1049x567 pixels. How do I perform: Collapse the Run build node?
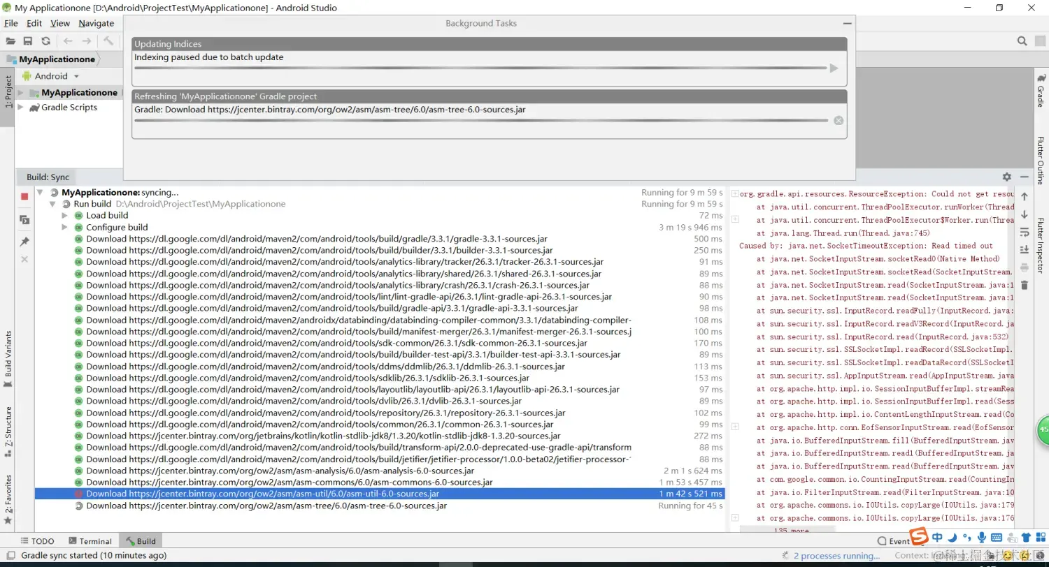click(x=52, y=204)
